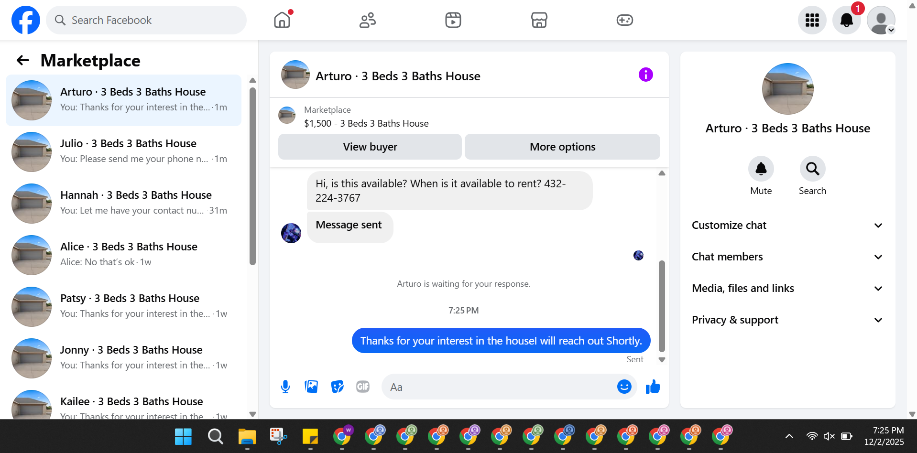Screen dimensions: 917x453
Task: Attach a photo with the image icon
Action: click(311, 387)
